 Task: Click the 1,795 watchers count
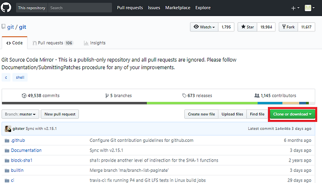coord(226,27)
